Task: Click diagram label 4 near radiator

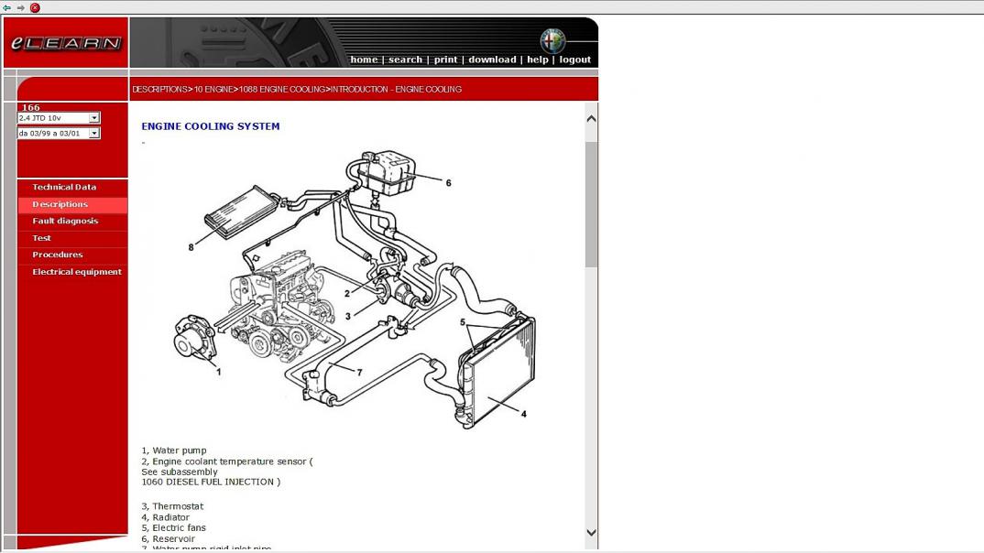Action: pyautogui.click(x=524, y=414)
